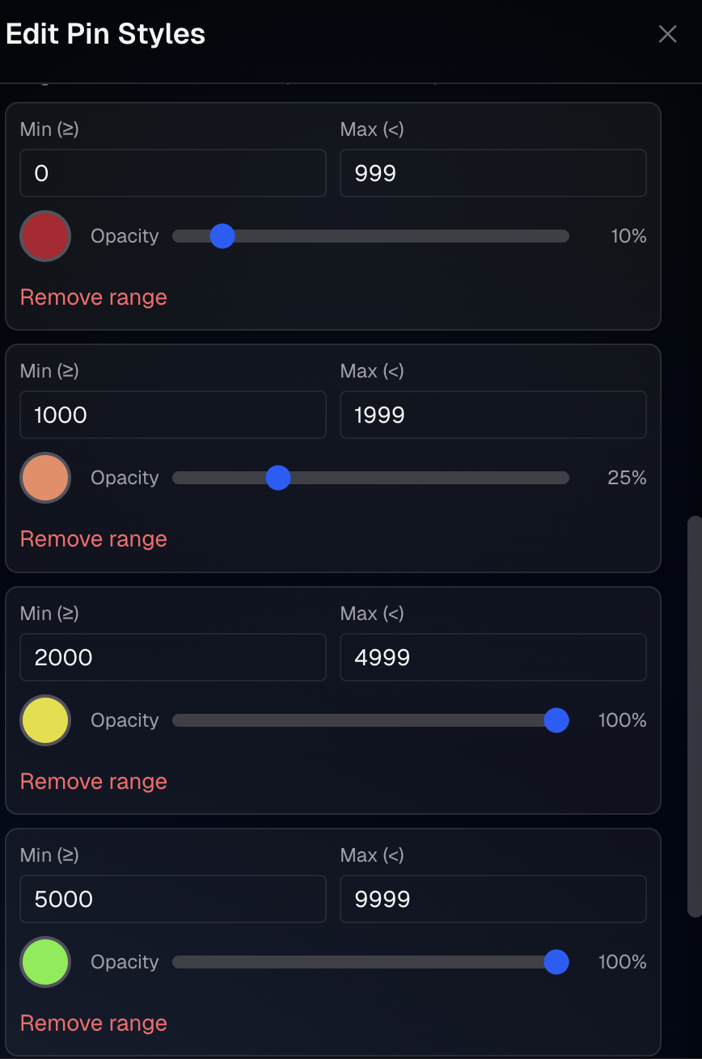The width and height of the screenshot is (702, 1059).
Task: Click the opacity slider handle at 25%
Action: [x=279, y=478]
